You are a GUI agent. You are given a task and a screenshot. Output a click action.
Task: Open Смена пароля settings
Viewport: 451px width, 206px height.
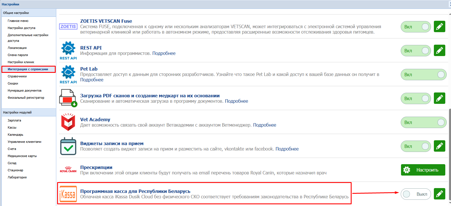coord(18,55)
